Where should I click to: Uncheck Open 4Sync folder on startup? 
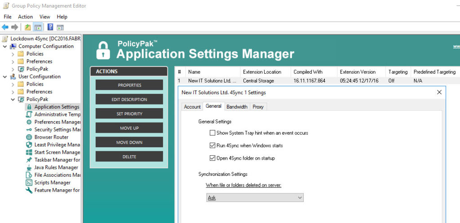(212, 158)
